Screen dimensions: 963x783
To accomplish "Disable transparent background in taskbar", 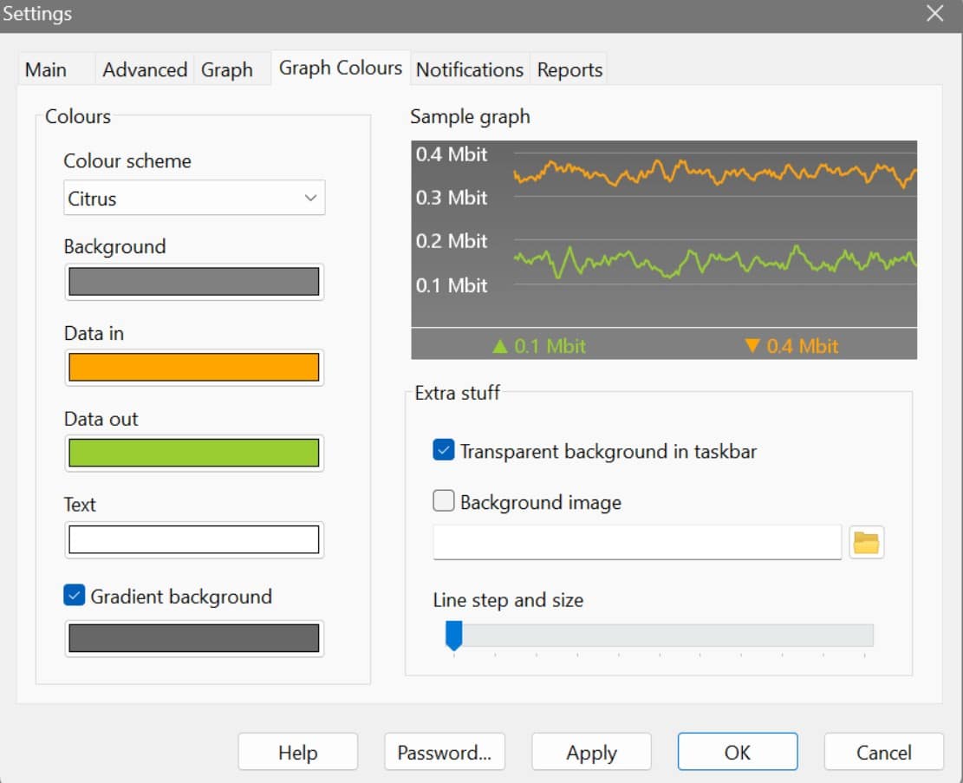I will 445,450.
